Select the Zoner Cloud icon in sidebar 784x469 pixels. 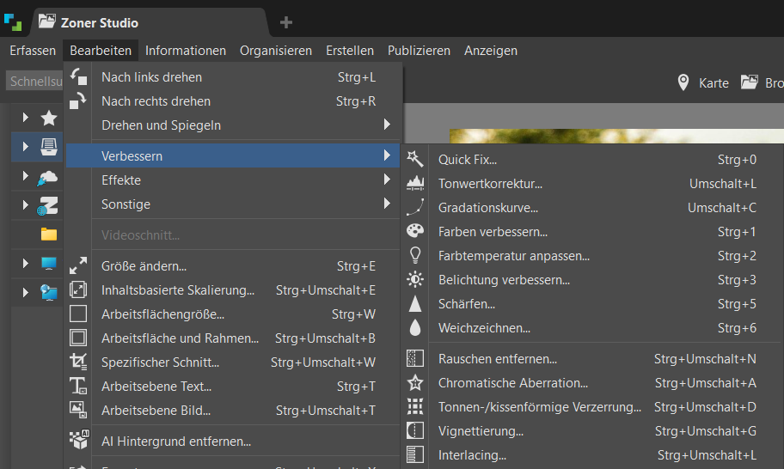point(47,178)
